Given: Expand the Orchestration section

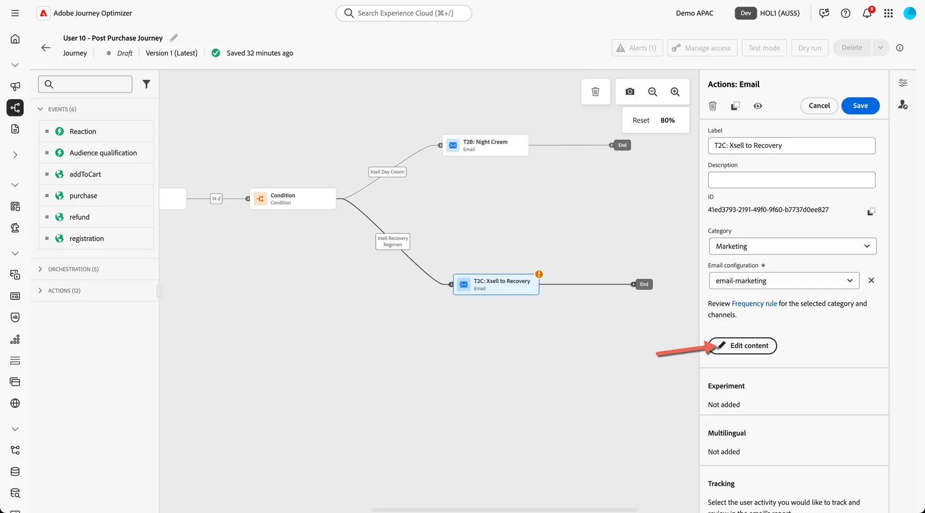Looking at the screenshot, I should [40, 269].
